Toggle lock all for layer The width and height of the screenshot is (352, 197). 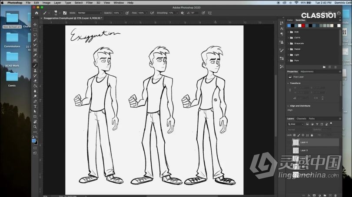pos(312,135)
